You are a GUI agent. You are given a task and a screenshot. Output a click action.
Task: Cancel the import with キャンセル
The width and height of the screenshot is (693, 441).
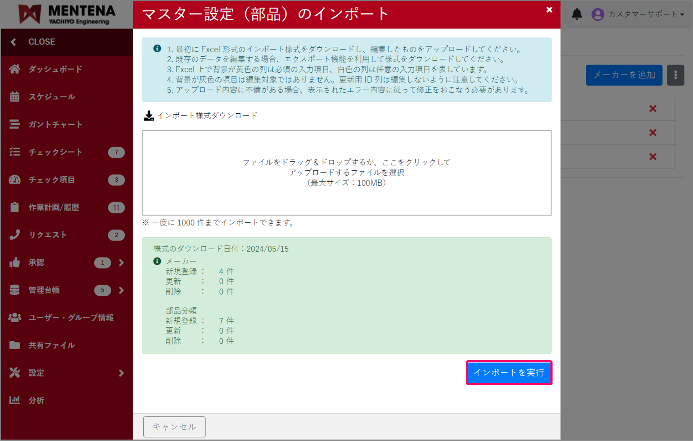(174, 426)
